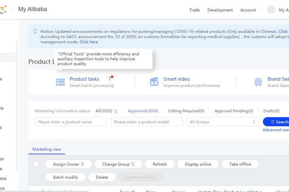Click the 'Smart batch processing' subtitle text
Screen dimensions: 289x192
[x=92, y=86]
